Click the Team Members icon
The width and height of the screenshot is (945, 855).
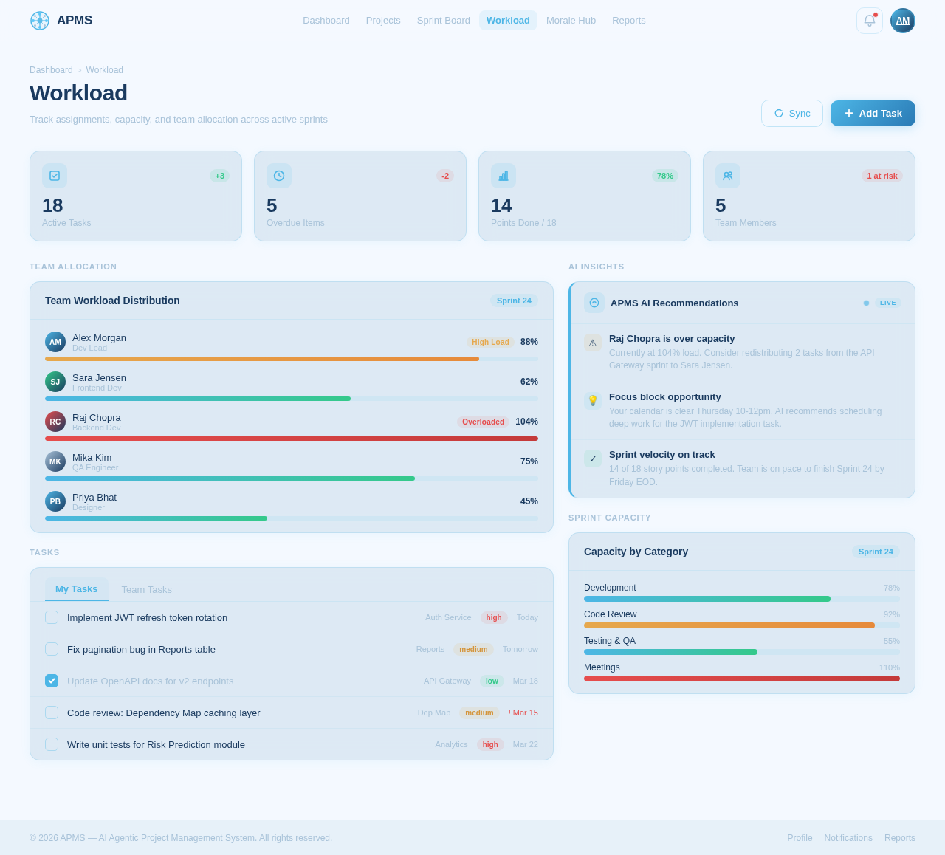tap(728, 176)
